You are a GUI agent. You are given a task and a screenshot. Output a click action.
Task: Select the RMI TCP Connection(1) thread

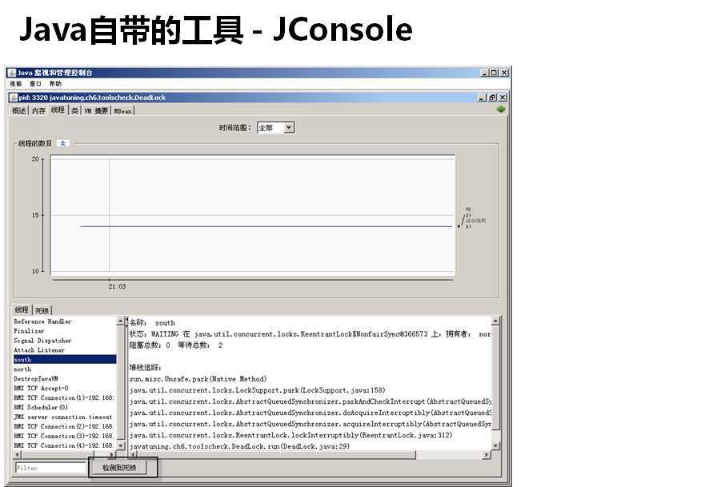tap(65, 398)
